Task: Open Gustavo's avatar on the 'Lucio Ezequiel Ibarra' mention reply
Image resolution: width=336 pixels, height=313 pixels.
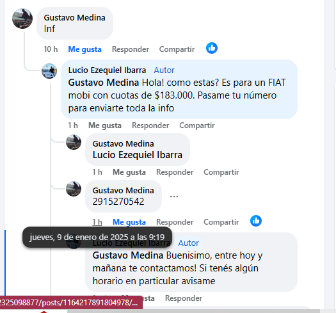Action: 74,142
